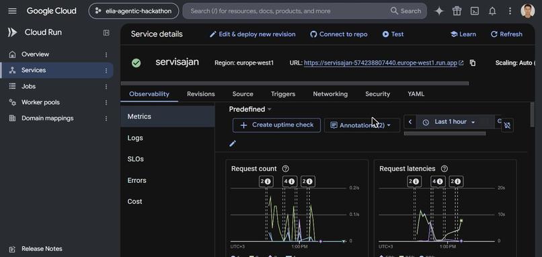
Task: Expand the Predefined dashboard dropdown
Action: pyautogui.click(x=250, y=109)
